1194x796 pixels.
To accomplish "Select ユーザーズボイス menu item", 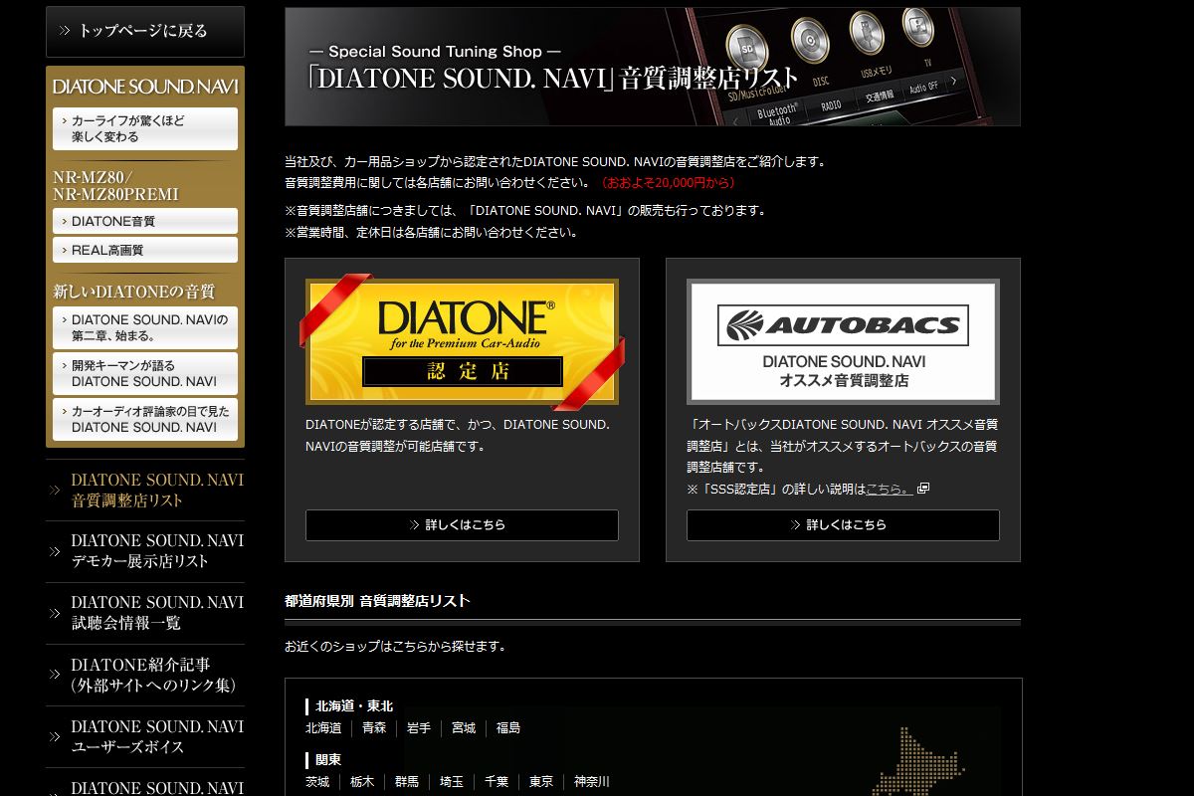I will (x=145, y=736).
